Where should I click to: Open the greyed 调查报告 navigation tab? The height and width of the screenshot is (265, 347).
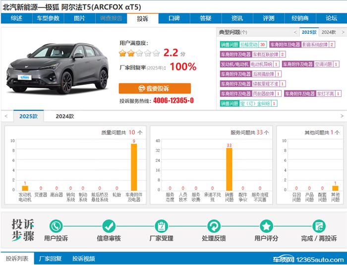(x=111, y=18)
